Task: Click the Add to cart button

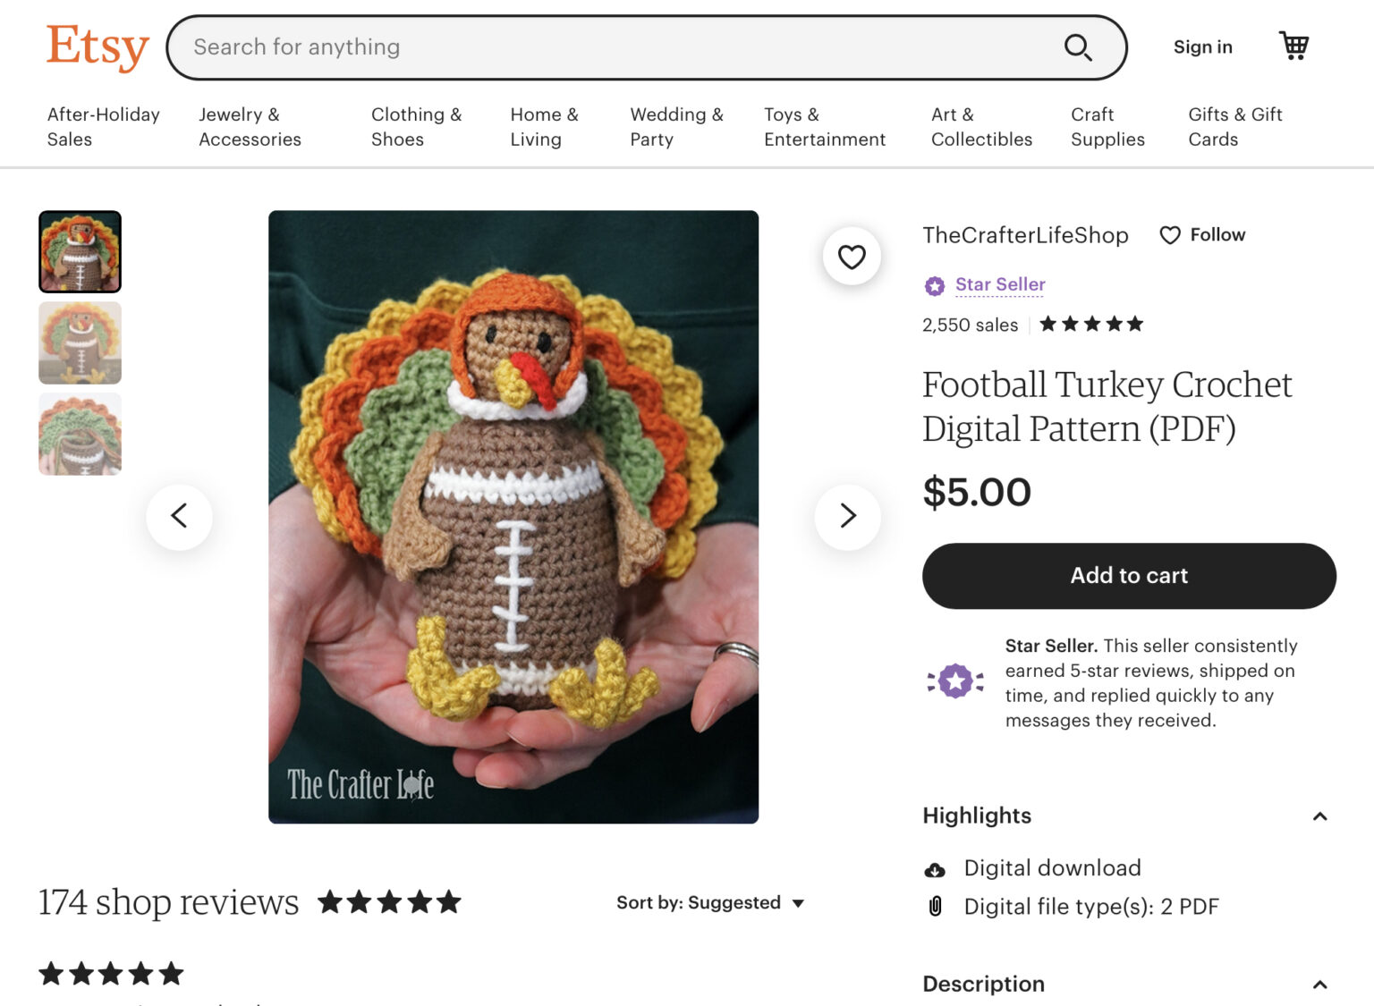Action: (1128, 576)
